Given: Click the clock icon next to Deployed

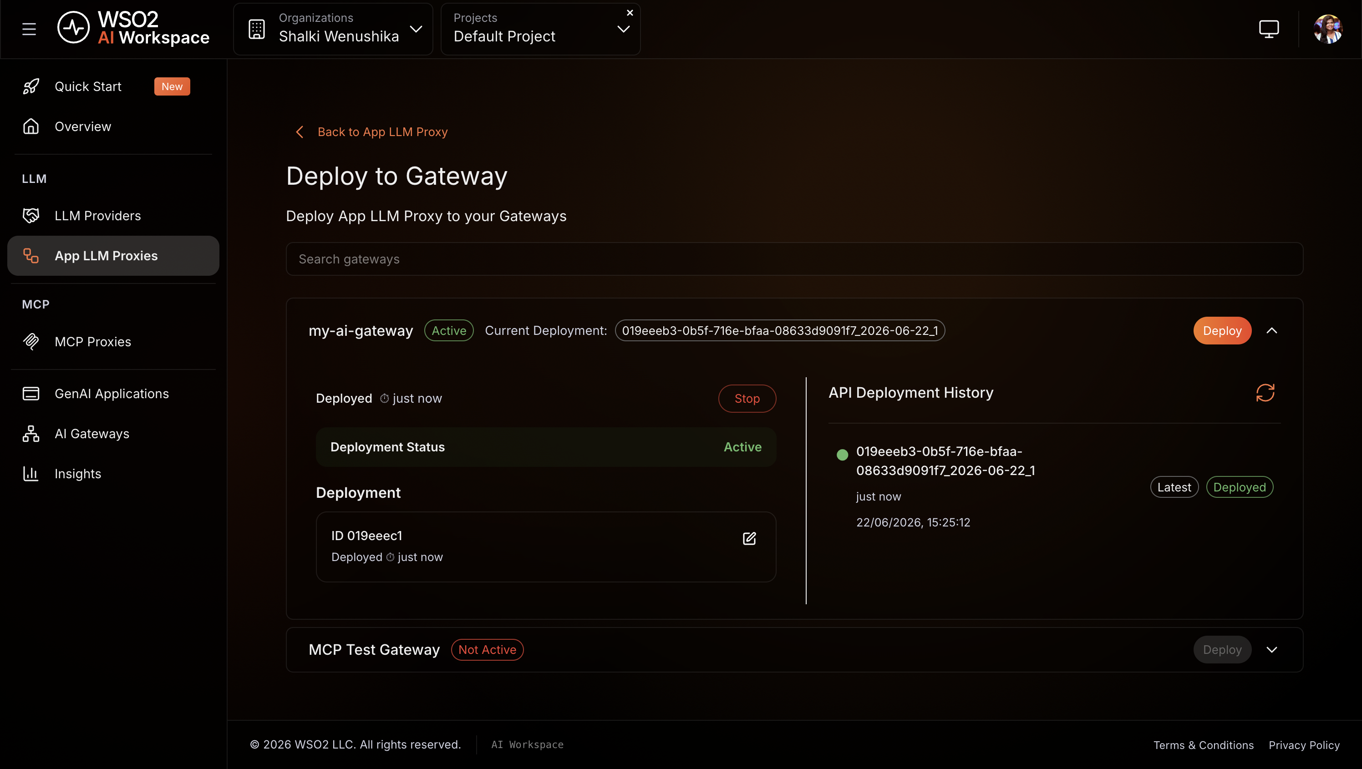Looking at the screenshot, I should click(384, 399).
